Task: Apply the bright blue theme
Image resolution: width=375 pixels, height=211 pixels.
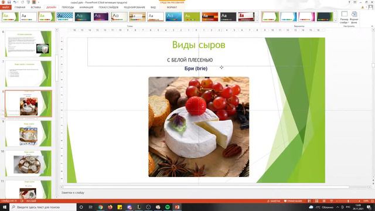Action: point(173,17)
